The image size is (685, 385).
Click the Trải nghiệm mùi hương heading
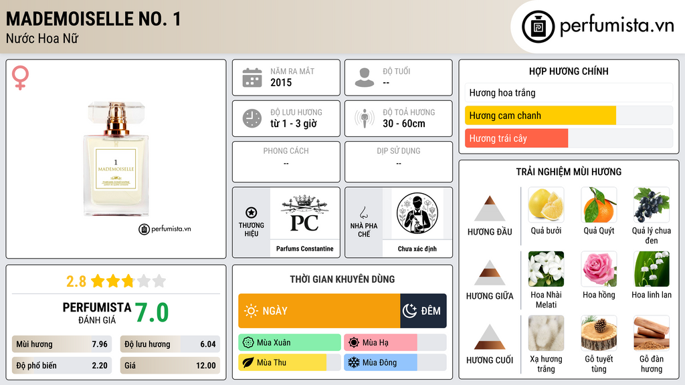[569, 172]
